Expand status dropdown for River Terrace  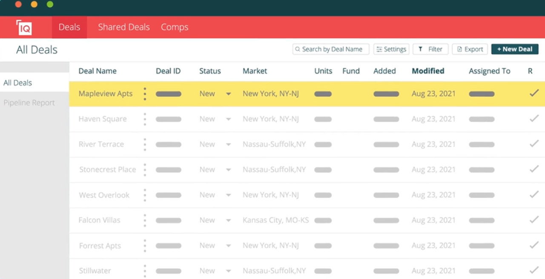[228, 145]
